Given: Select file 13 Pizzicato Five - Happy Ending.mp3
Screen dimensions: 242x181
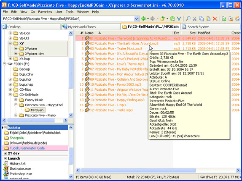Looking at the screenshot, I should point(117,100).
